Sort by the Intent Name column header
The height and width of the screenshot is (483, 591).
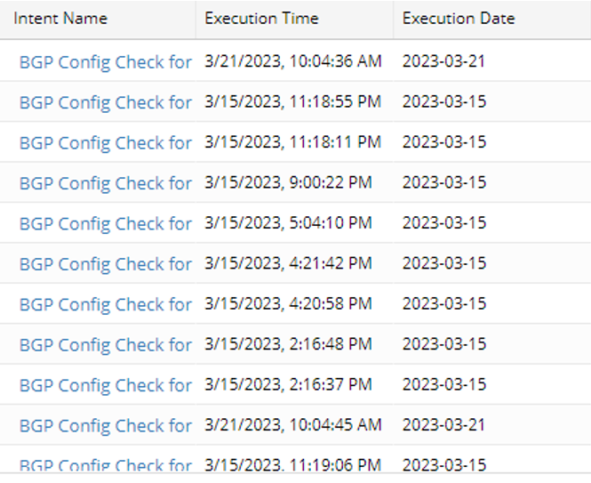[x=60, y=19]
